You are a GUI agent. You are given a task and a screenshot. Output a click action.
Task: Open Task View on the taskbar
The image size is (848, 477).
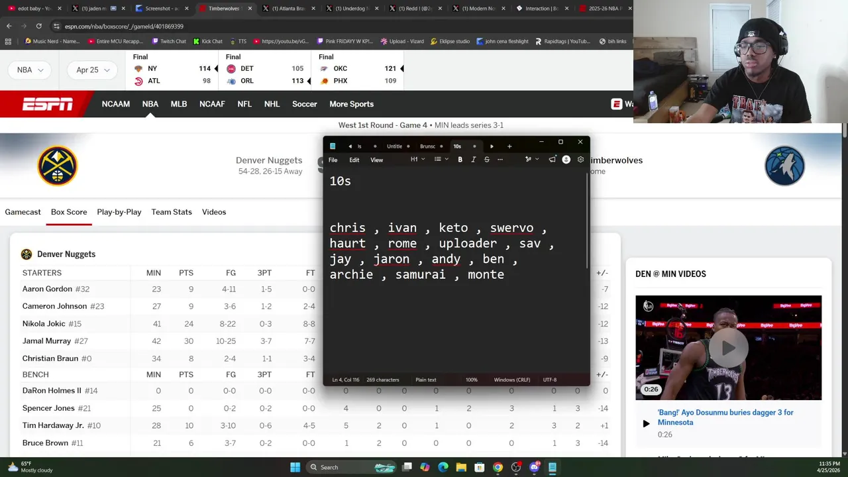[x=407, y=467]
